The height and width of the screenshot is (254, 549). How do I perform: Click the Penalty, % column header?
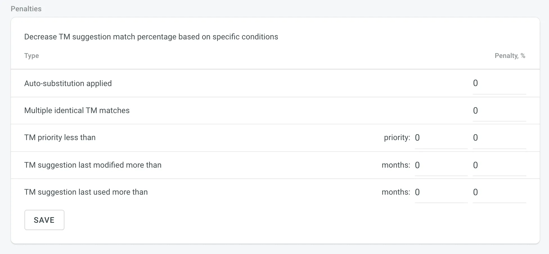pos(510,56)
